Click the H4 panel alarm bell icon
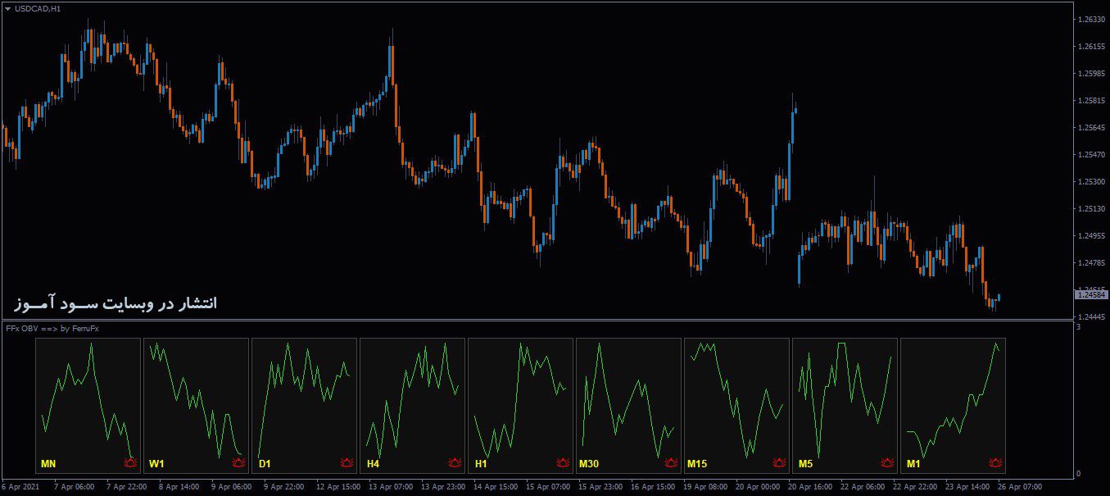 tap(454, 462)
